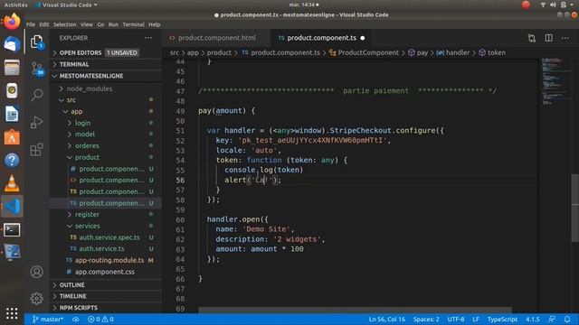
Task: Collapse the MESTOMATESENLIGNE folder section
Action: 106,76
